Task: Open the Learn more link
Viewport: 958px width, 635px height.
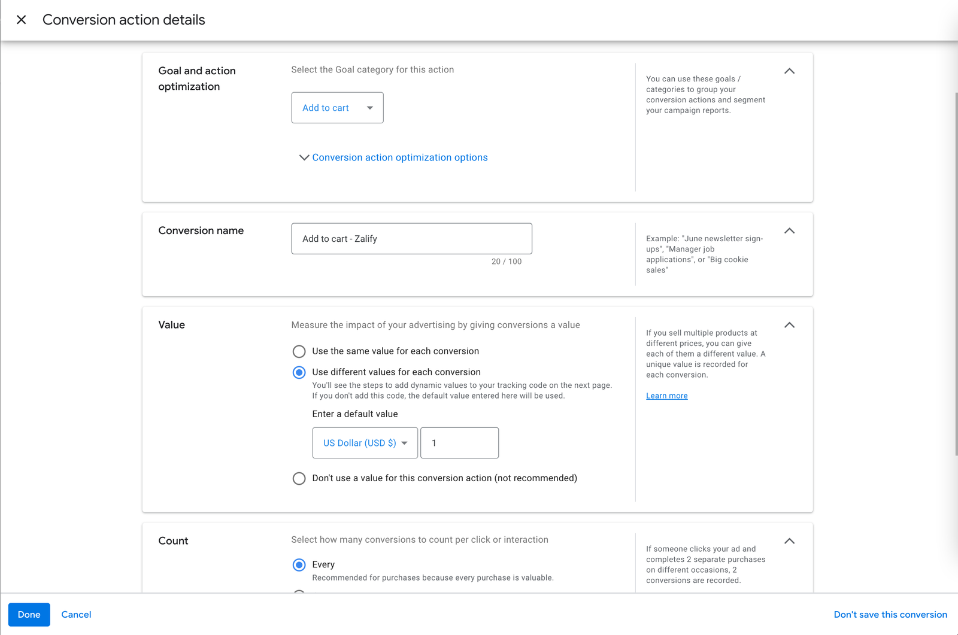Action: click(x=666, y=396)
